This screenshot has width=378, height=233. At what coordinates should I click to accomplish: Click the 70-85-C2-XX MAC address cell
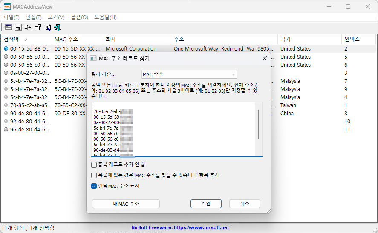pos(70,105)
